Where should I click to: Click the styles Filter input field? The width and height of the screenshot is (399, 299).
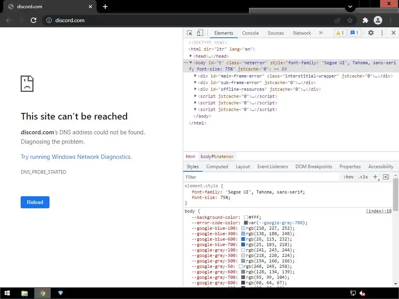pyautogui.click(x=261, y=177)
